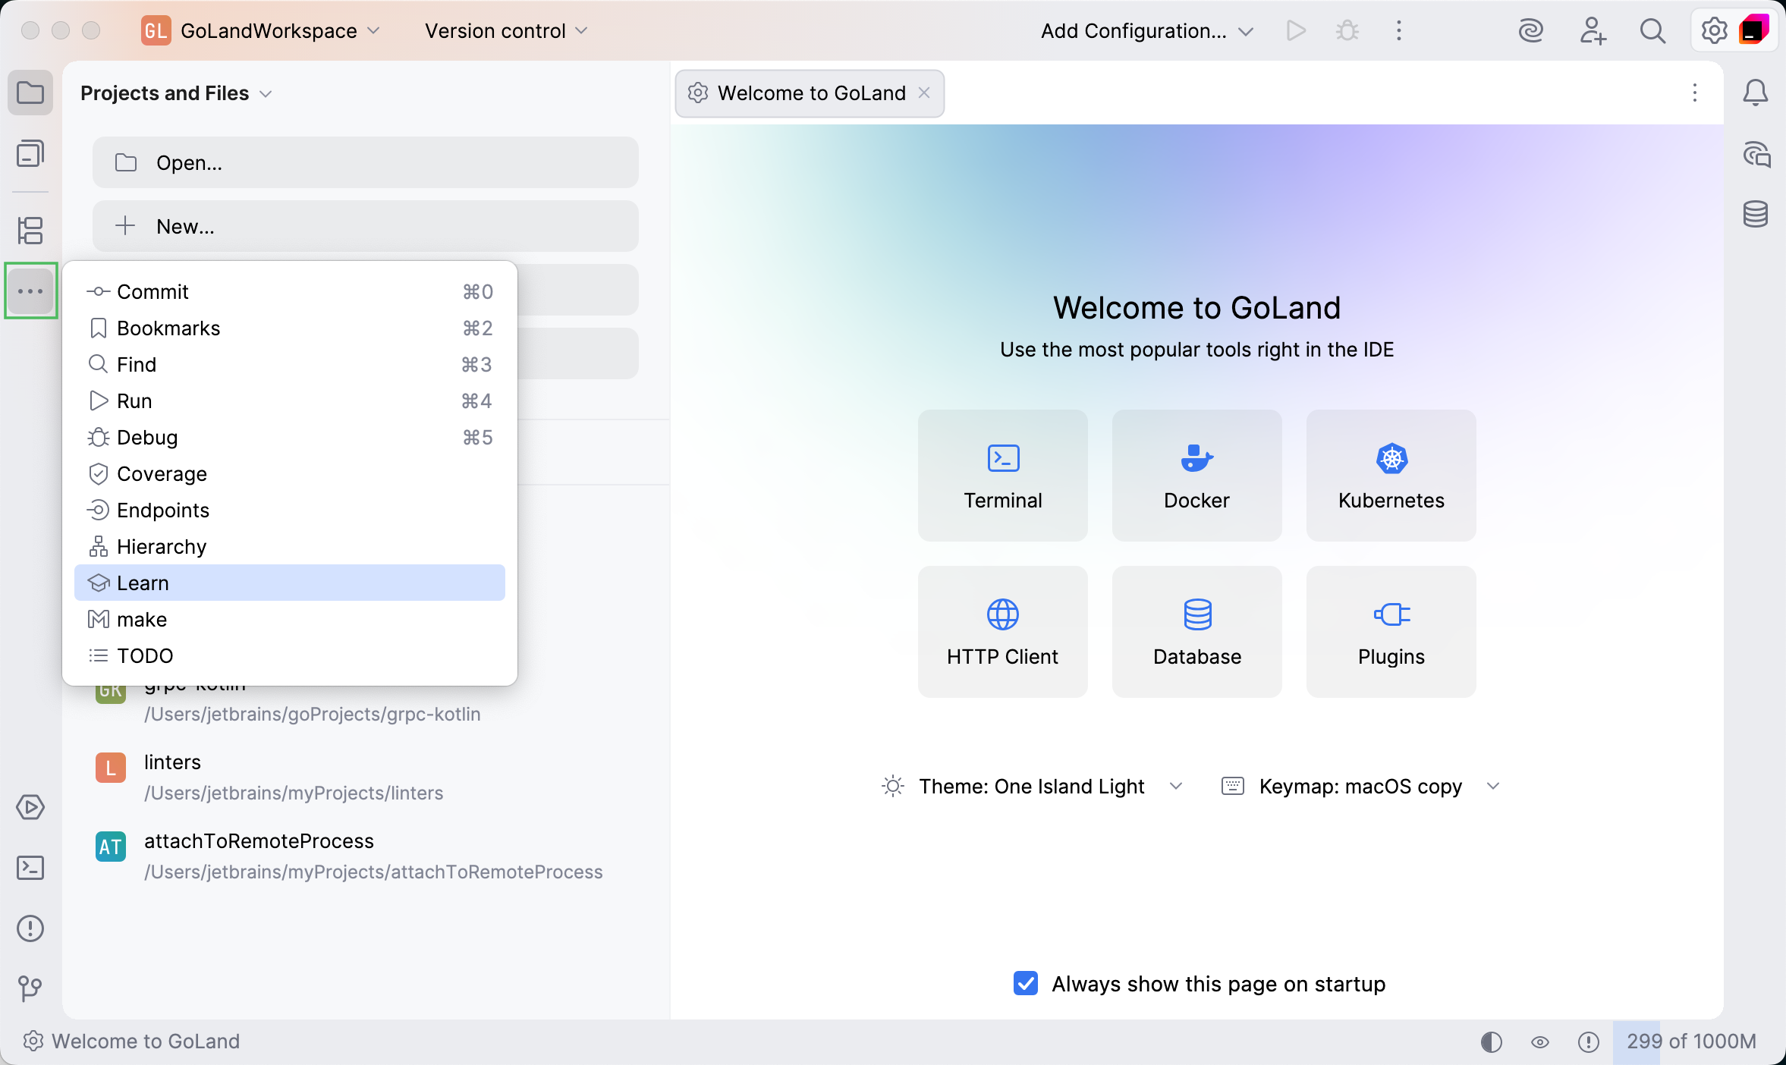Click the Kubernetes tile
Screen dimensions: 1786x1065
[x=1391, y=476]
